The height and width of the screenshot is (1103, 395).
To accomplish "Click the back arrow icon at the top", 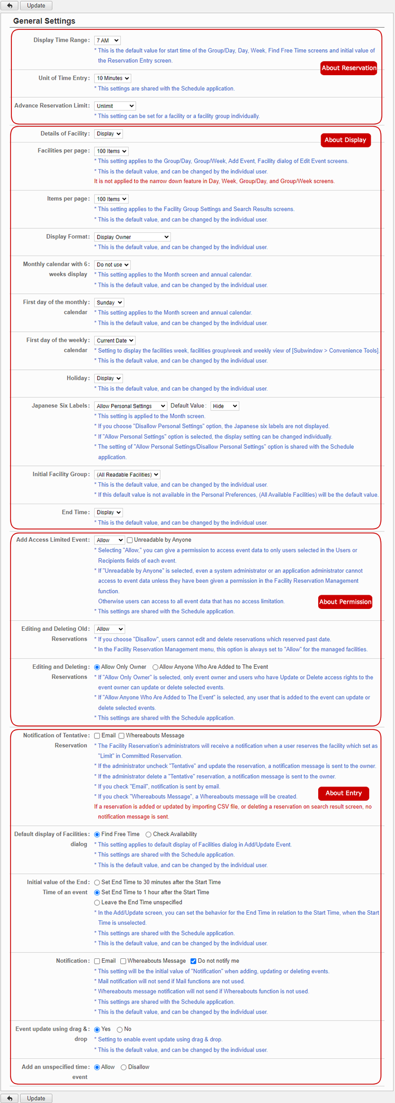I will [x=10, y=6].
